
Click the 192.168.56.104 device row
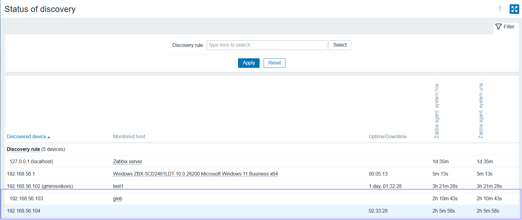(24, 211)
